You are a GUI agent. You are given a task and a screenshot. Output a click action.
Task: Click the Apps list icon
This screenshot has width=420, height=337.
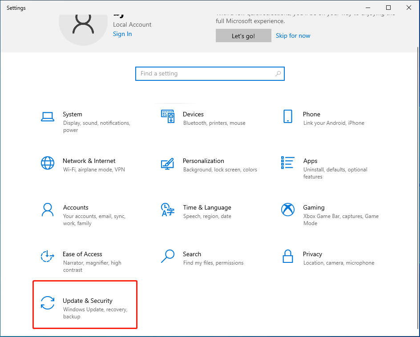[x=288, y=163]
